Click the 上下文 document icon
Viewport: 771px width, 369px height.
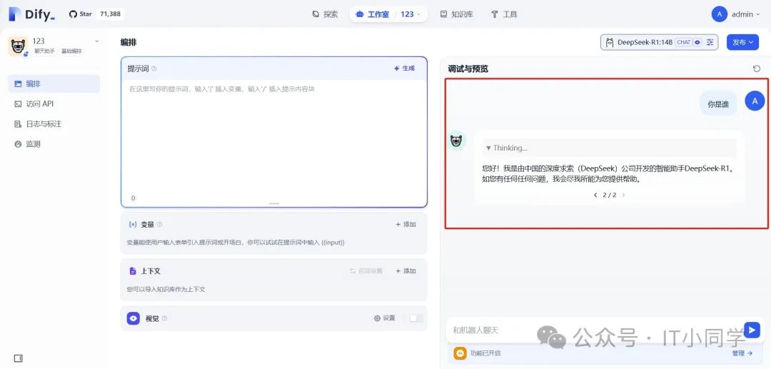pyautogui.click(x=133, y=271)
